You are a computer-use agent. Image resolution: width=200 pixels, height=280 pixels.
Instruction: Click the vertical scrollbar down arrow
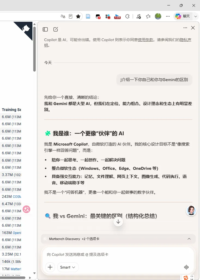tap(35, 273)
